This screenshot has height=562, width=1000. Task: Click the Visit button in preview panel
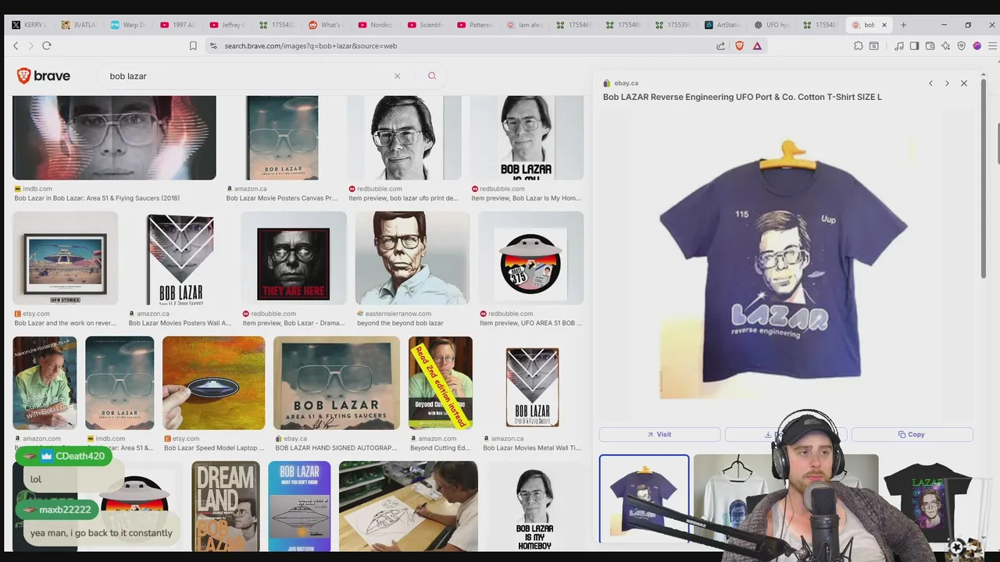pyautogui.click(x=659, y=435)
